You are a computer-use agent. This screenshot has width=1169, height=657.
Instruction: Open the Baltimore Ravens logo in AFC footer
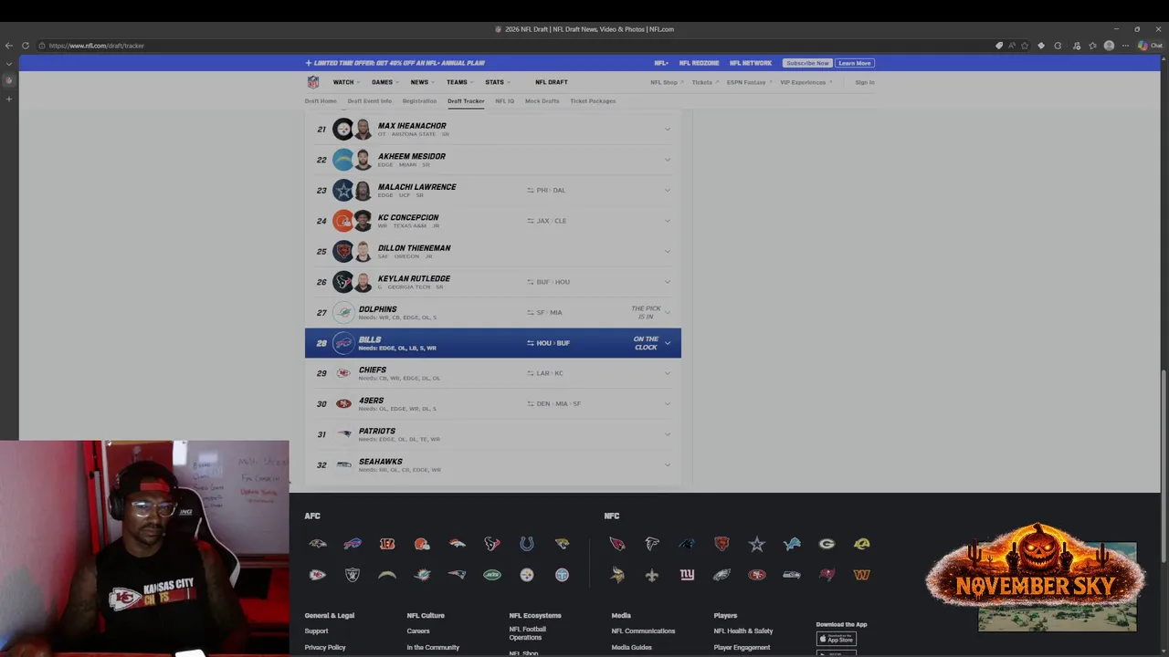(317, 544)
